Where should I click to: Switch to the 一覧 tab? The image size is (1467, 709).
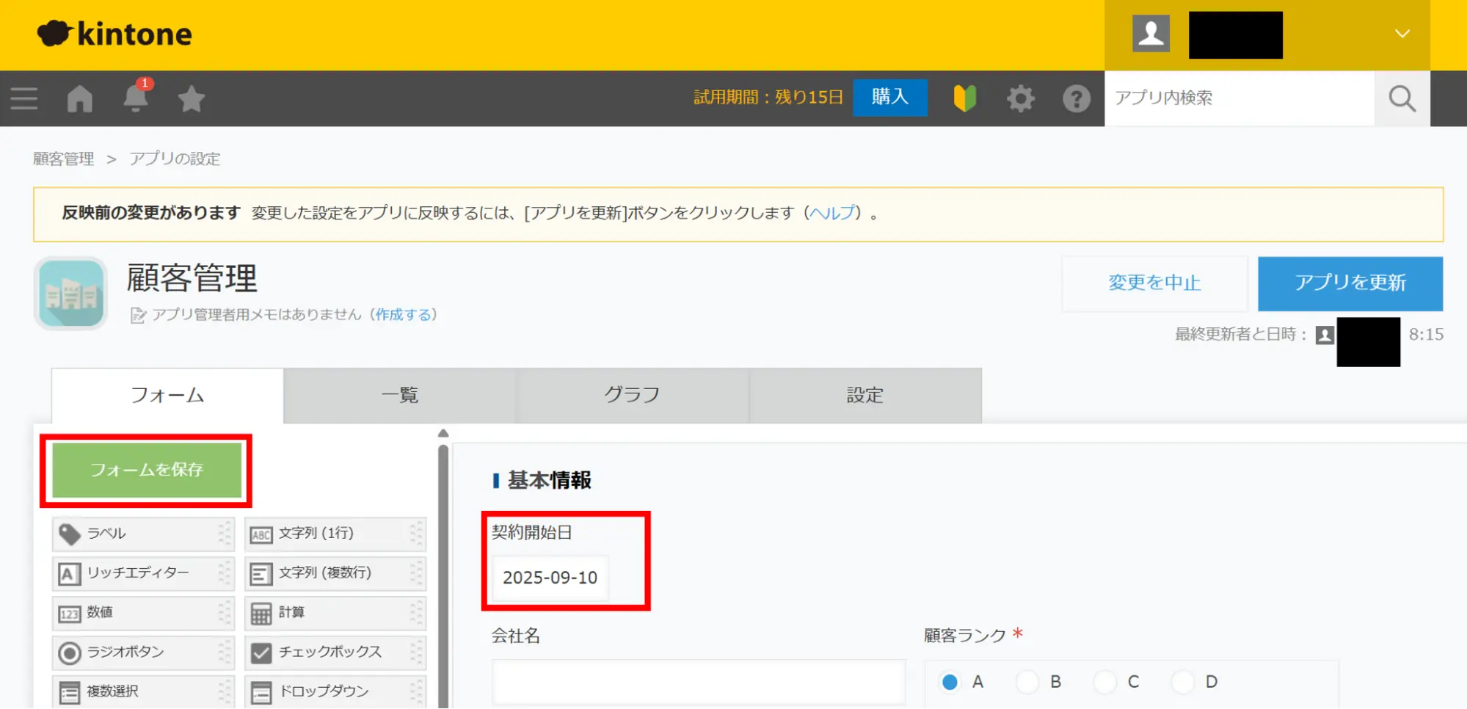400,396
